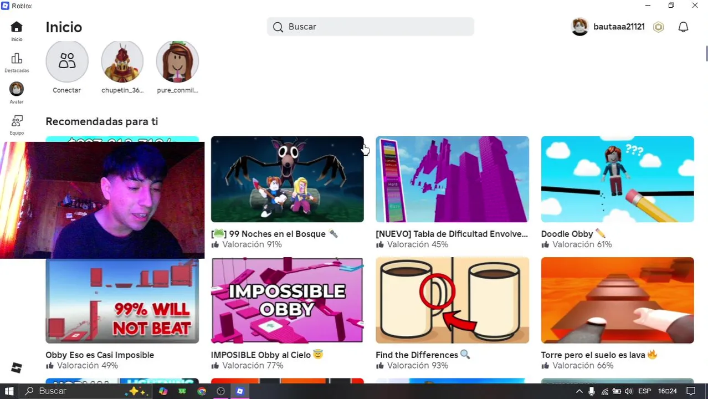This screenshot has height=399, width=708.
Task: Click the Buscar search field in Roblox
Action: tap(370, 27)
